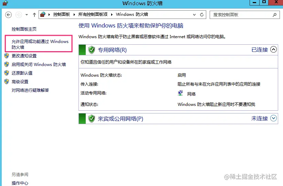
Task: Minimize the Windows 防火墙 window
Action: 254,2
